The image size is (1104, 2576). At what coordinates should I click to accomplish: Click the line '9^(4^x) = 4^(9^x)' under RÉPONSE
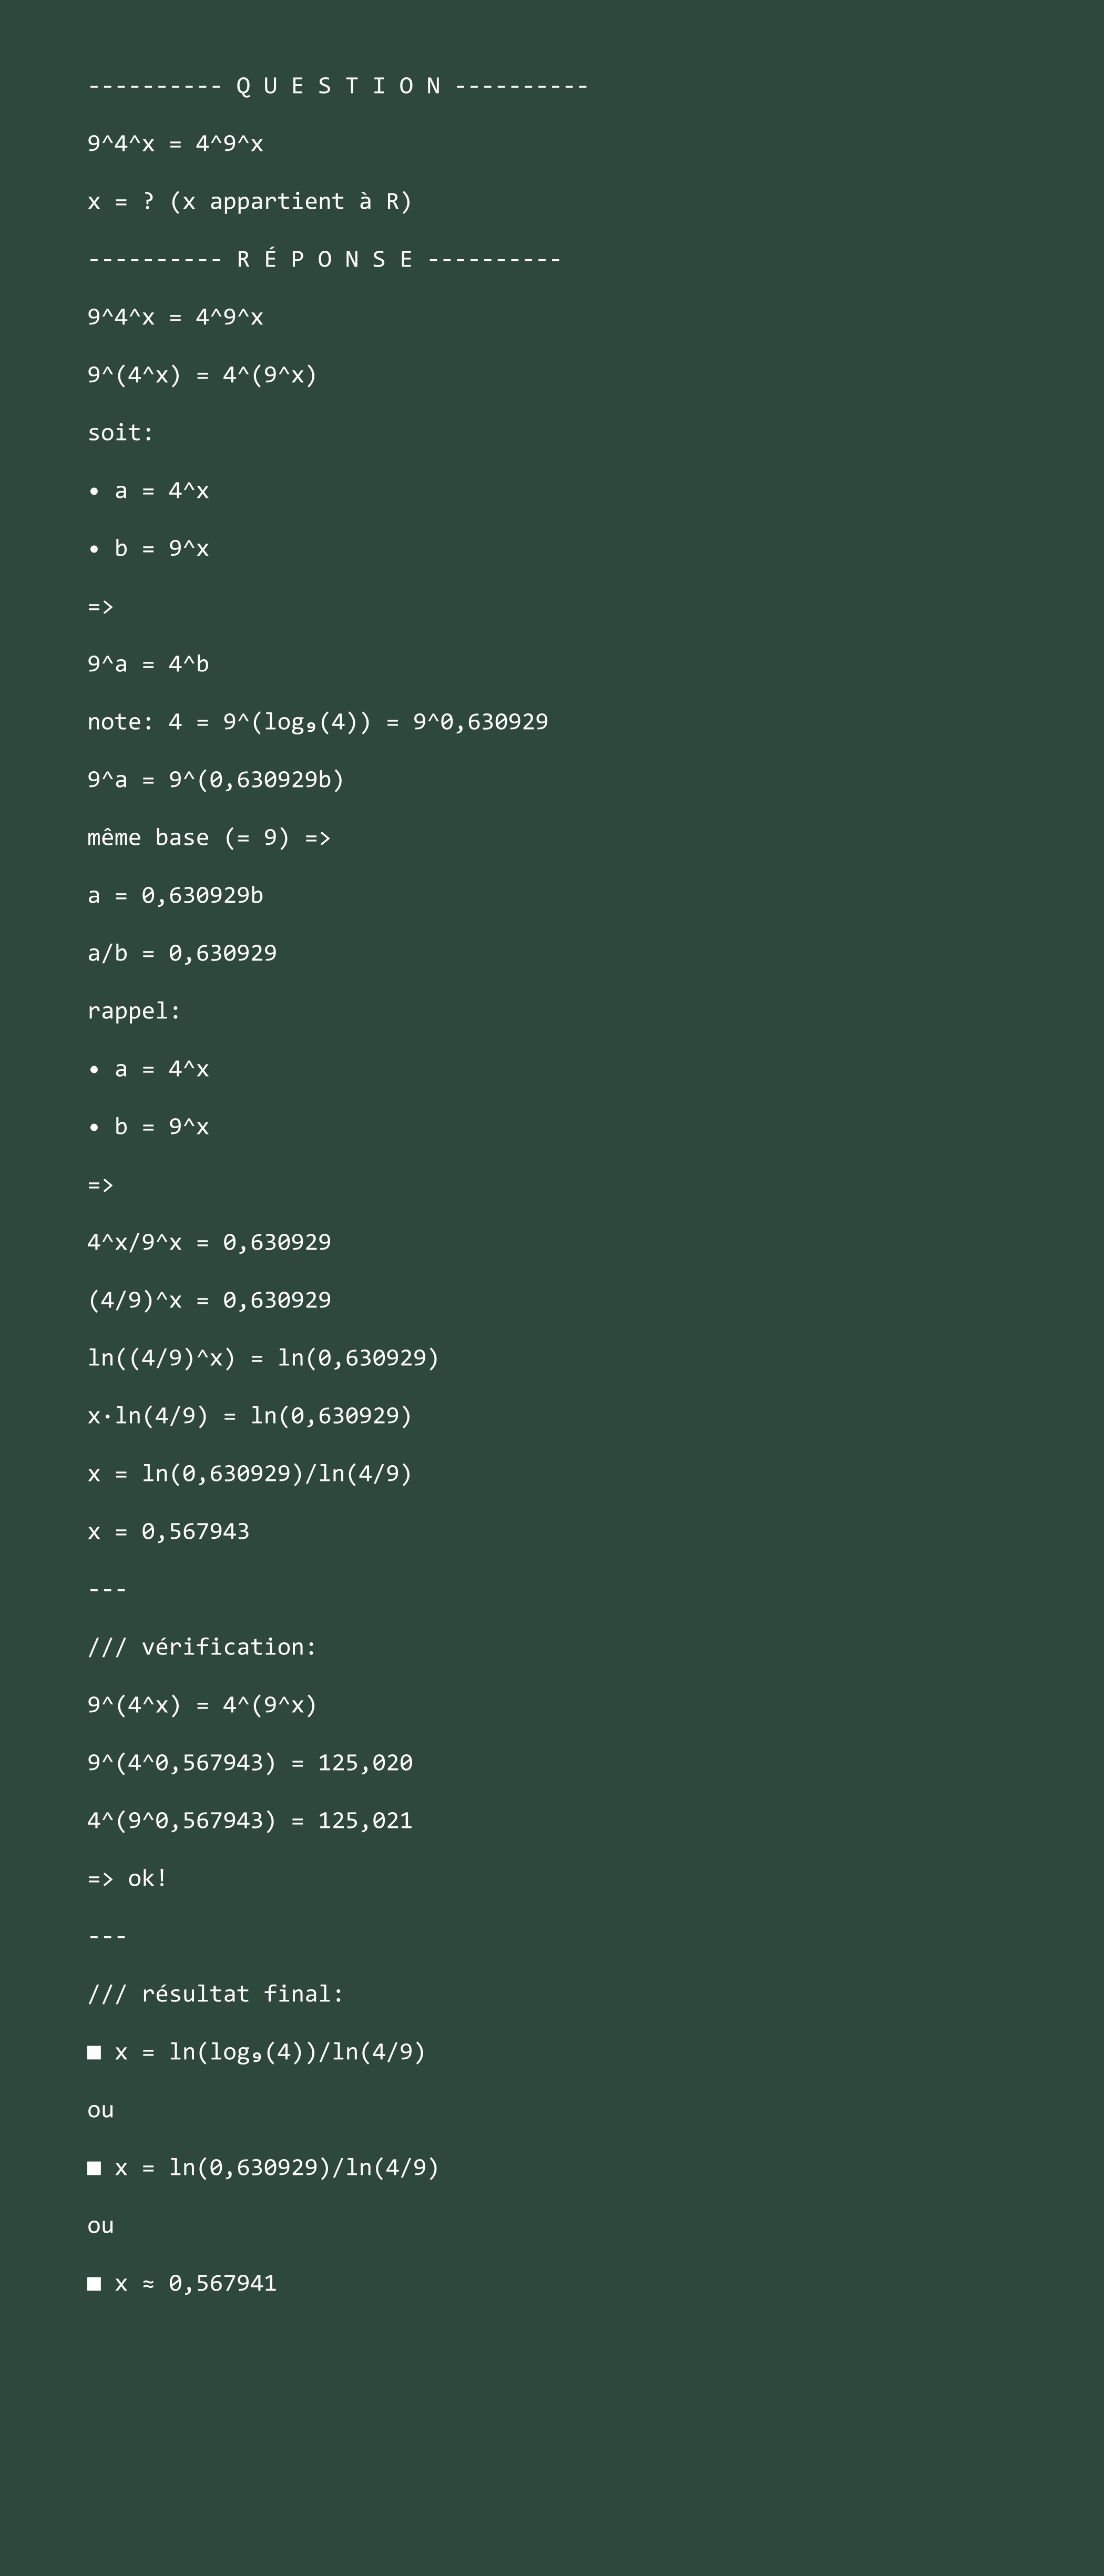tap(202, 375)
